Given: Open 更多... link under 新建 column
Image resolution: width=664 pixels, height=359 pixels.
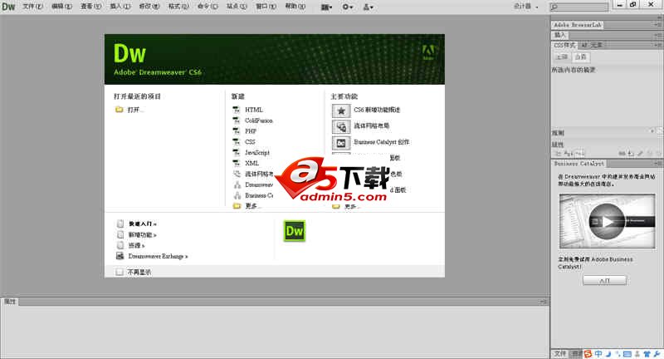Looking at the screenshot, I should tap(253, 206).
